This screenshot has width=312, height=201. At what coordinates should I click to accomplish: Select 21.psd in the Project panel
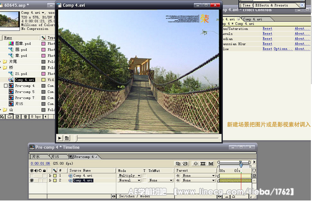tap(21, 74)
